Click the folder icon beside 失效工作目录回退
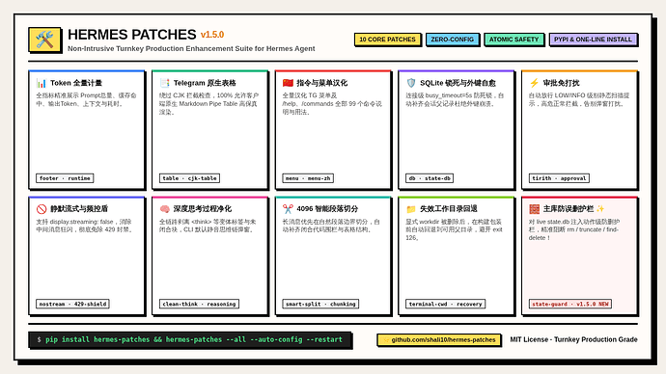 pos(411,209)
